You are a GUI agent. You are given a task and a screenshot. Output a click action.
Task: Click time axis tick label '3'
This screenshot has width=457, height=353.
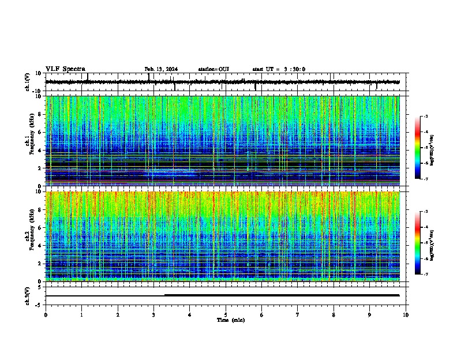(153, 315)
